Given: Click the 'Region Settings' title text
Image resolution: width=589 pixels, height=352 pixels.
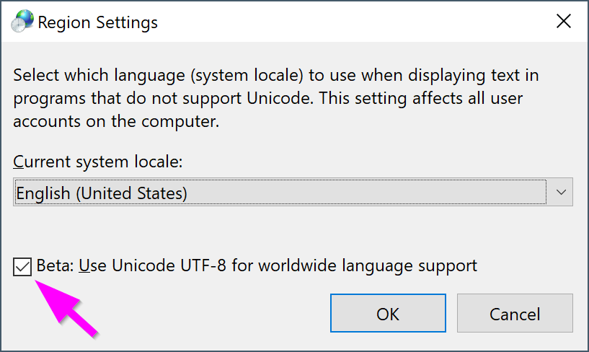Looking at the screenshot, I should [97, 22].
